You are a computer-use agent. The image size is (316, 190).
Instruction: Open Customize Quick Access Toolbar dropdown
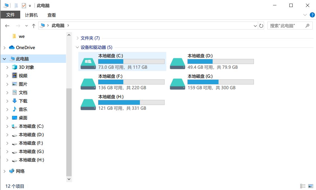pos(30,6)
